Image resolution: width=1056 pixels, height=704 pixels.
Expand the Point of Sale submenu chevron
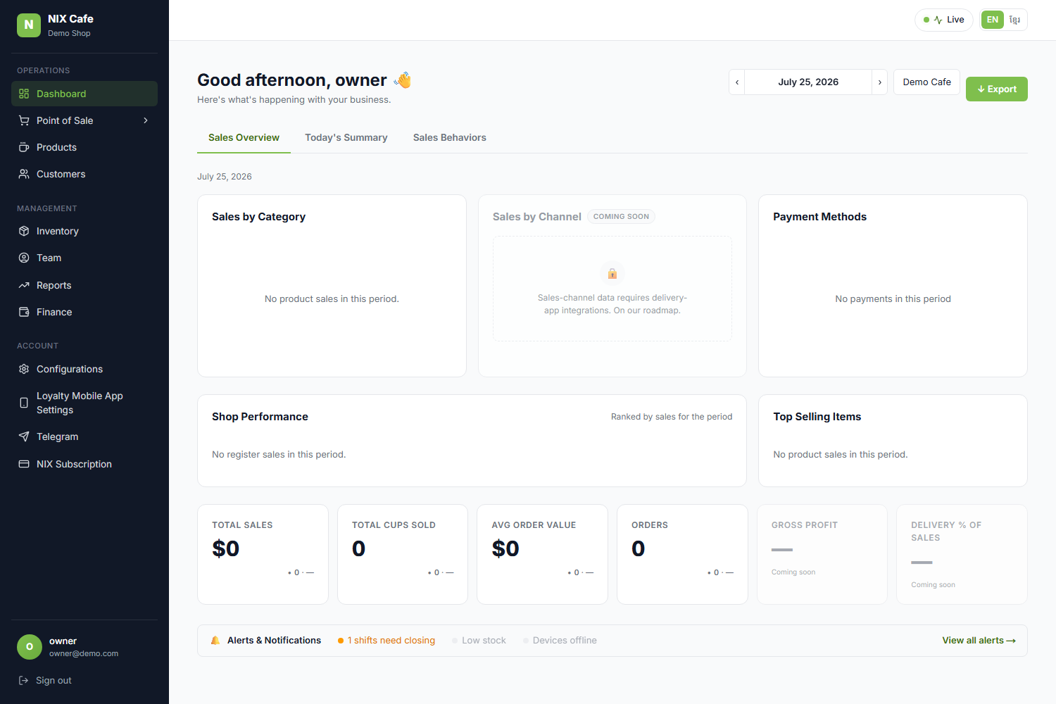[146, 120]
